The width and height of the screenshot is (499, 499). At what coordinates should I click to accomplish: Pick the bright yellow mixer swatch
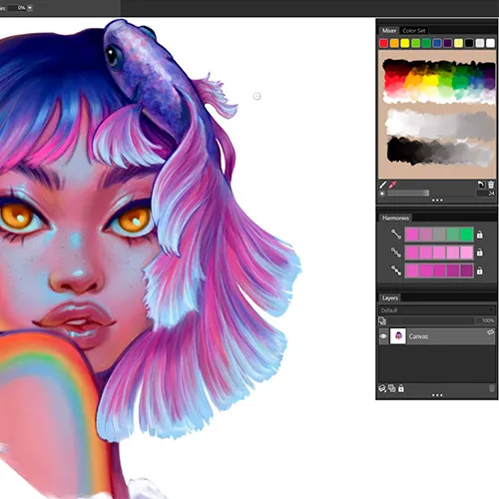click(x=405, y=43)
